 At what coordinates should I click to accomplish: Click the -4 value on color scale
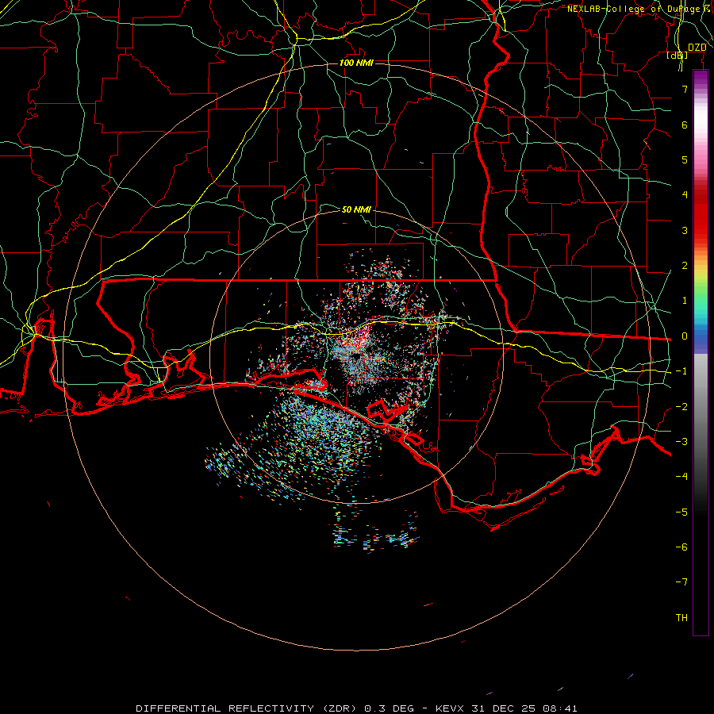tap(681, 476)
